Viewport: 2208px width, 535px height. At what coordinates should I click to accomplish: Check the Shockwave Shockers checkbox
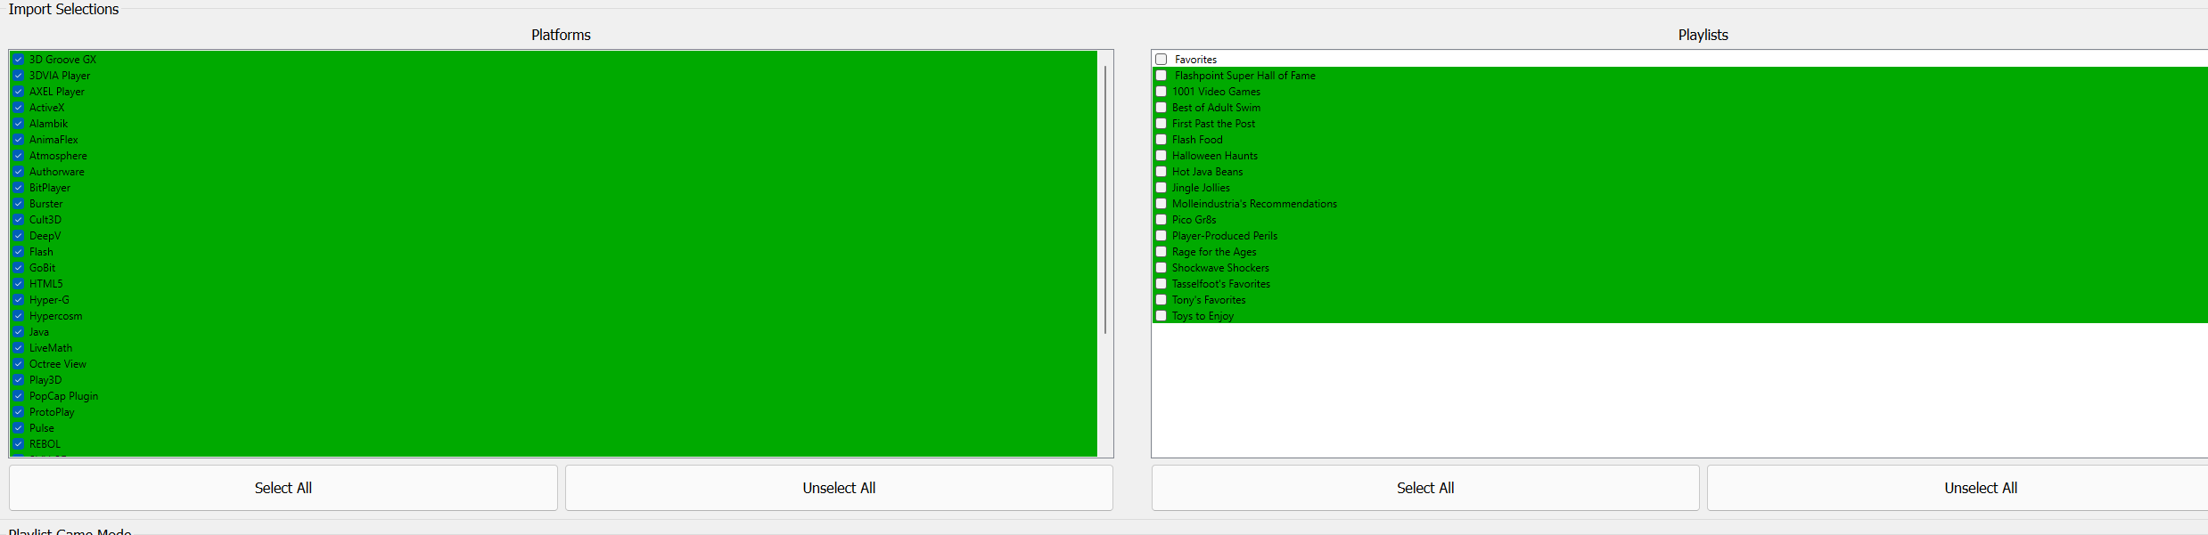[1161, 268]
